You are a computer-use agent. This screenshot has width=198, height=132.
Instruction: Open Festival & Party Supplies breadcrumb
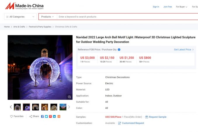[40, 27]
